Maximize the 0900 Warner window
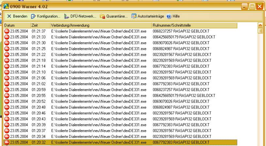This screenshot has width=266, height=146. (x=252, y=6)
